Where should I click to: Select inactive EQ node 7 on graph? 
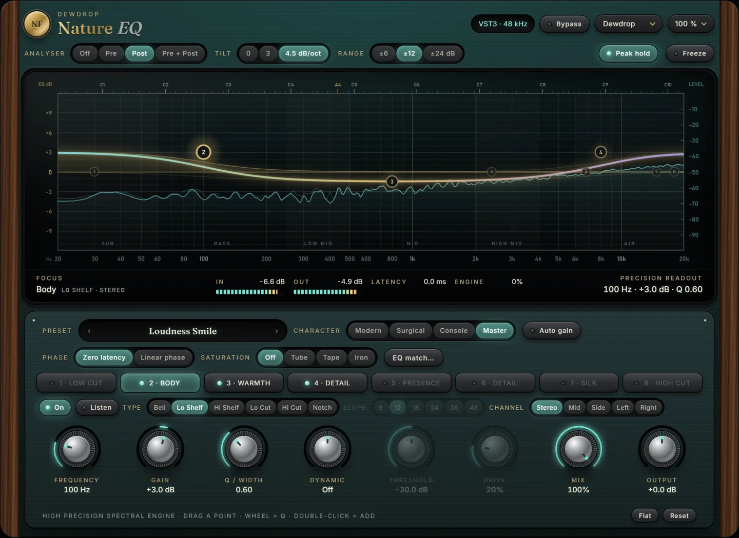tap(656, 172)
